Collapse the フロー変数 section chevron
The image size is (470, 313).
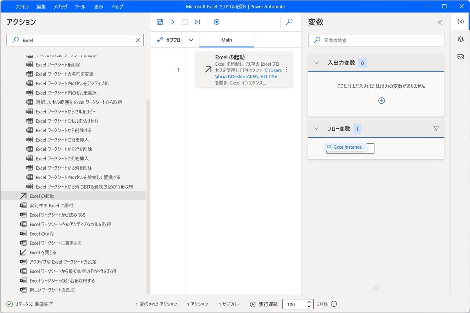coord(317,129)
